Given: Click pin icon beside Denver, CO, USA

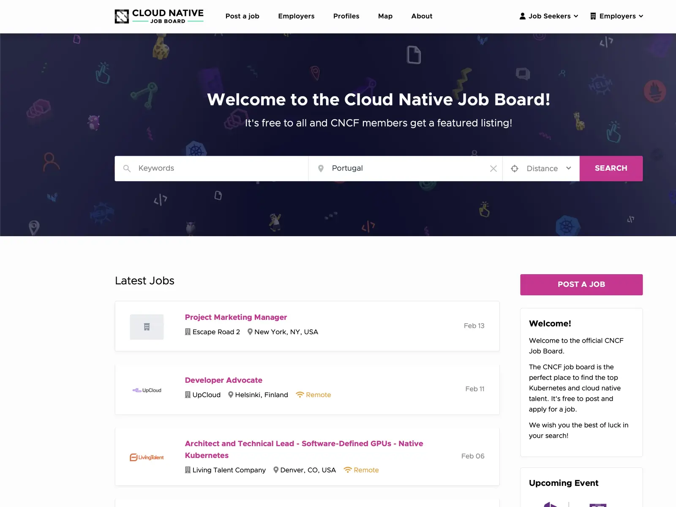Looking at the screenshot, I should click(276, 470).
